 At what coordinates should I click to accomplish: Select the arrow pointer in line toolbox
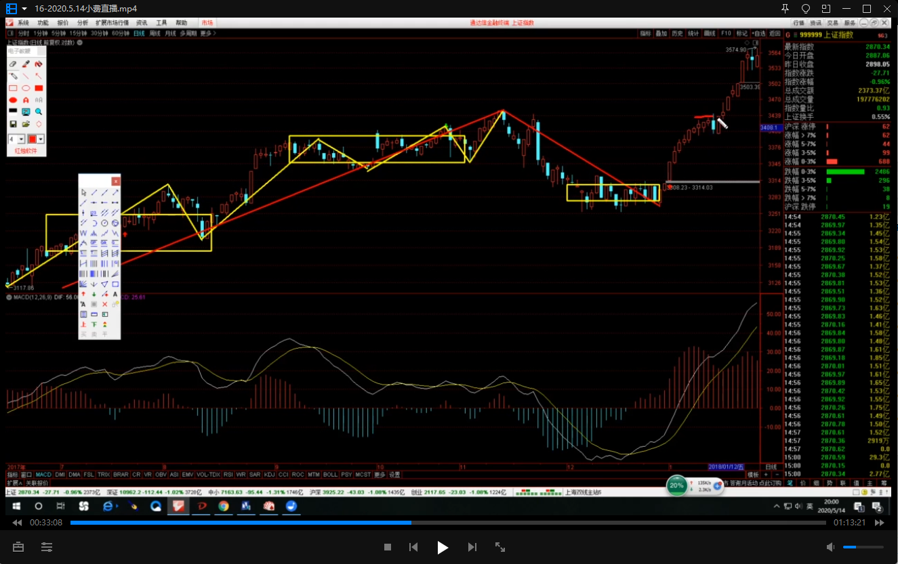[83, 192]
